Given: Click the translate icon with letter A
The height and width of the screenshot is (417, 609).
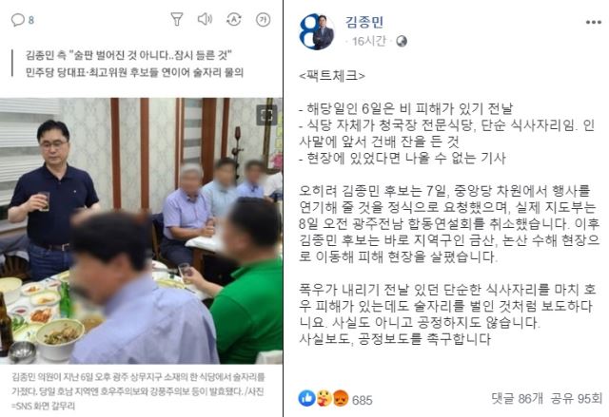Looking at the screenshot, I should coord(234,19).
